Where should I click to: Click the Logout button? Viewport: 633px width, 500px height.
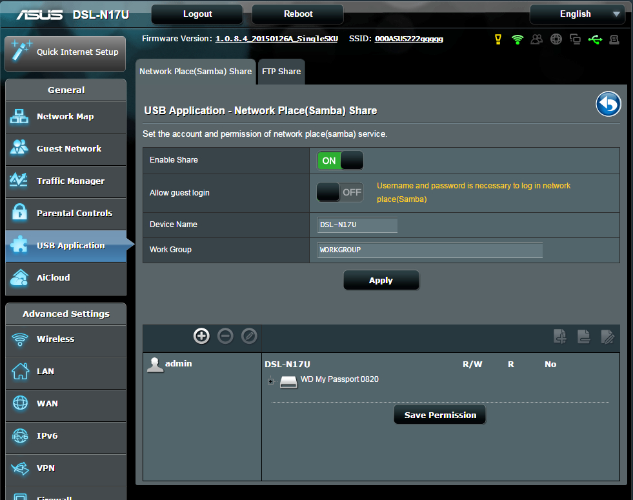pos(197,14)
